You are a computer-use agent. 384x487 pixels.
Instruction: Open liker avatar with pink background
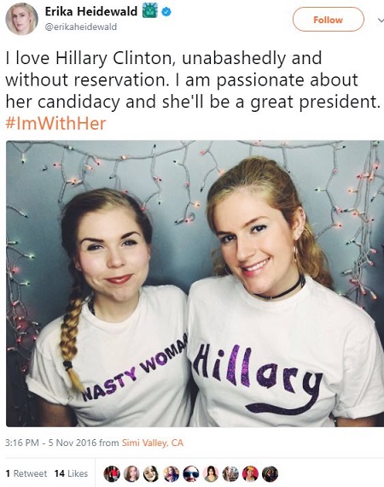click(x=211, y=473)
